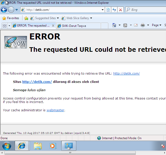Click the Refresh page icon
Image resolution: width=166 pixels, height=155 pixels.
(114, 10)
